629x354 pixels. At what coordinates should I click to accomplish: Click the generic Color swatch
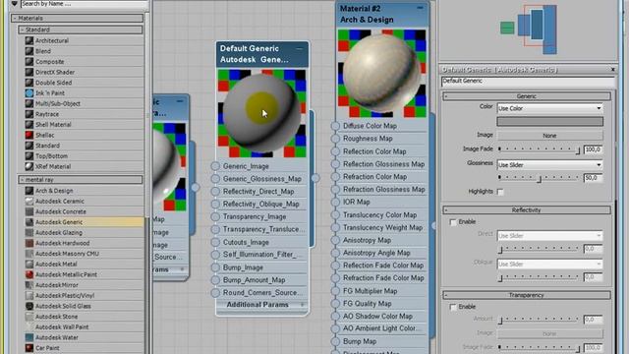click(549, 122)
